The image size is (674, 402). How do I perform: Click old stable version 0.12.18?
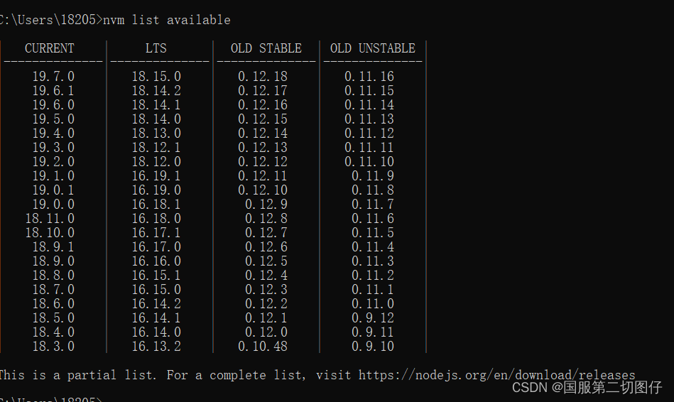[263, 77]
